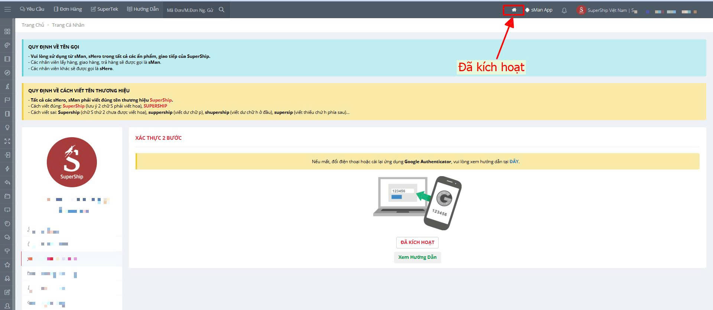This screenshot has height=310, width=713.
Task: Click the star sidebar icon
Action: click(7, 265)
